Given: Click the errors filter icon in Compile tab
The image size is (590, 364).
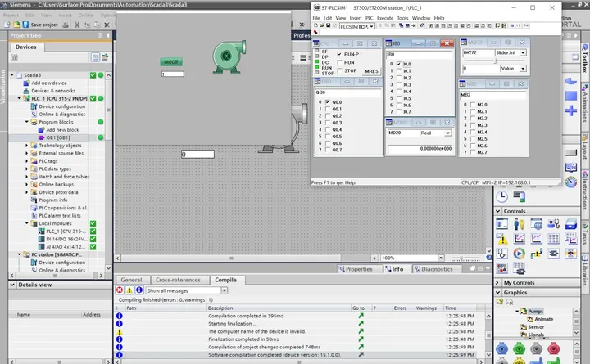Looking at the screenshot, I should 120,290.
